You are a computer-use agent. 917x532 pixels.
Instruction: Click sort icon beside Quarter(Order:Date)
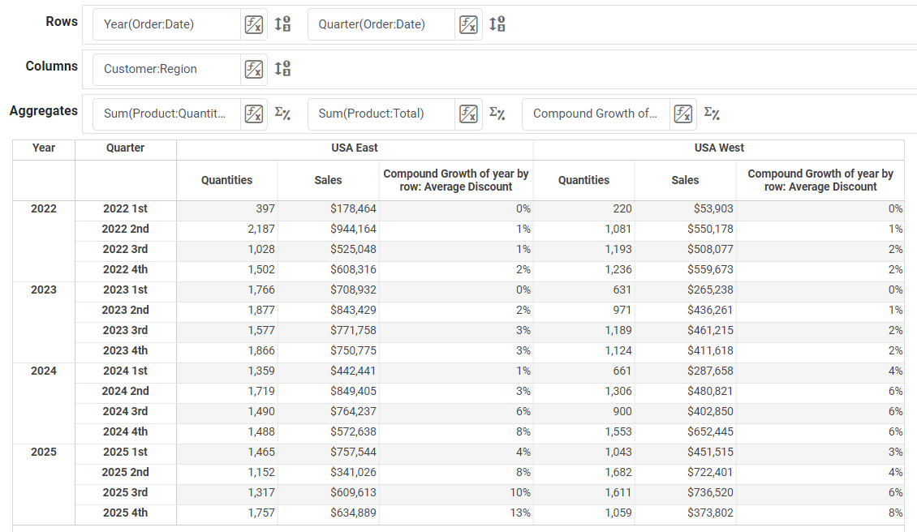(497, 24)
